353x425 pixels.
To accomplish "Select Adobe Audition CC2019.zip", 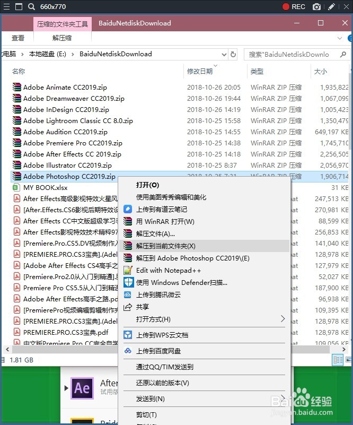I will (x=66, y=132).
